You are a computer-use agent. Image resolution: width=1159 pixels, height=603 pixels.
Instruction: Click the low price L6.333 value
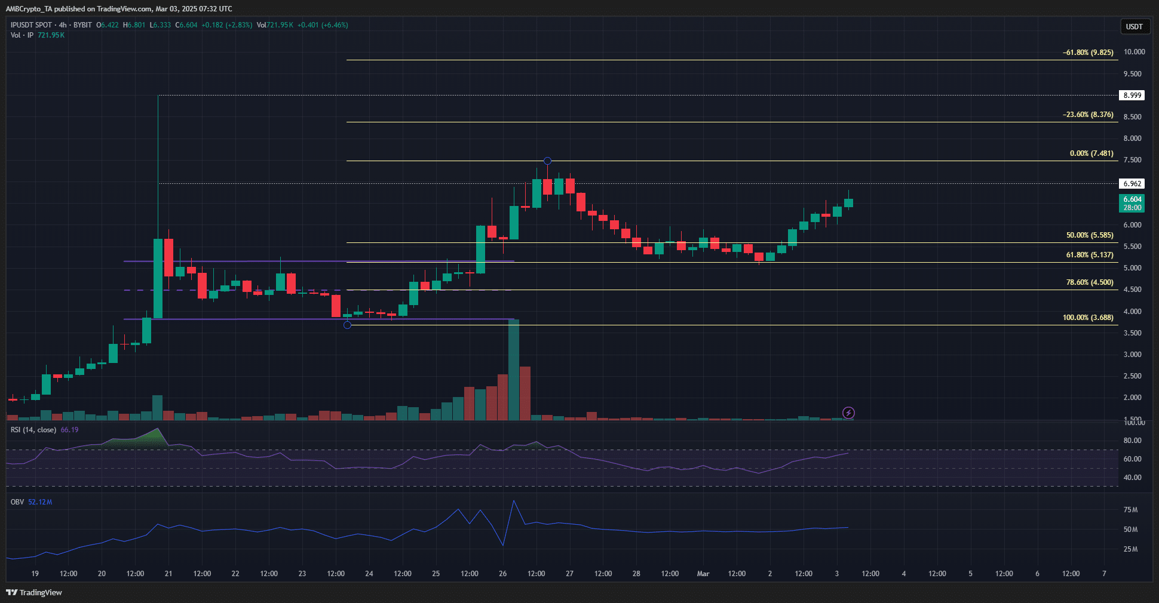pyautogui.click(x=160, y=25)
